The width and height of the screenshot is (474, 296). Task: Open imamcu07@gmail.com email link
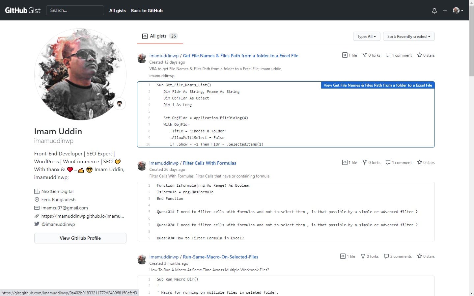click(65, 208)
